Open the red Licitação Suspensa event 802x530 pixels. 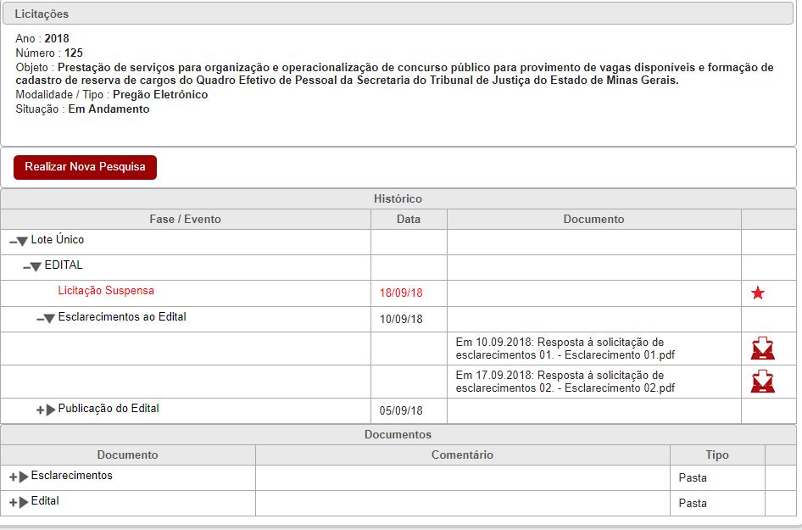106,291
